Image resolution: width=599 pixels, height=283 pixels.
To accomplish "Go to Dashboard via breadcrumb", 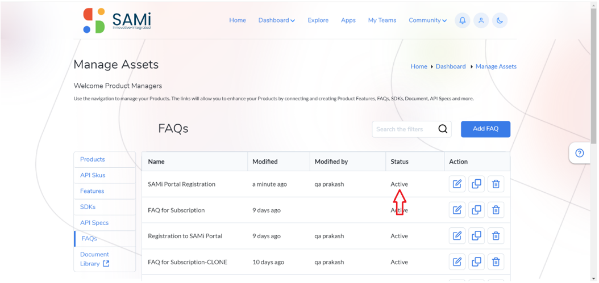I will 451,66.
